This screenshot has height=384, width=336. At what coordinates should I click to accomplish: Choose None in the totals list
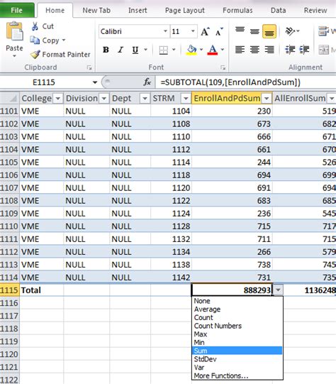pyautogui.click(x=237, y=301)
